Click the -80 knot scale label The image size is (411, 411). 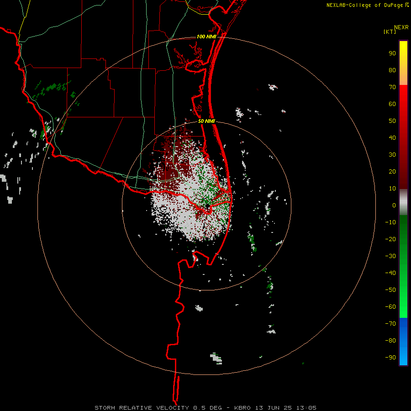(390, 341)
